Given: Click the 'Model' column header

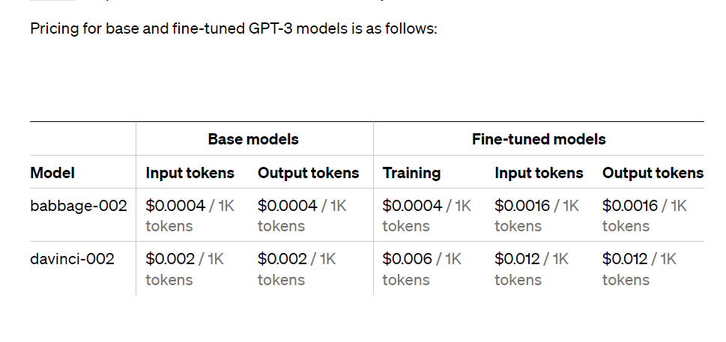Looking at the screenshot, I should pos(52,173).
